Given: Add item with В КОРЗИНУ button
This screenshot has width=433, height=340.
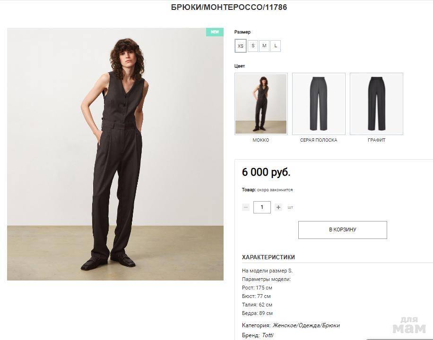Looking at the screenshot, I should (343, 230).
